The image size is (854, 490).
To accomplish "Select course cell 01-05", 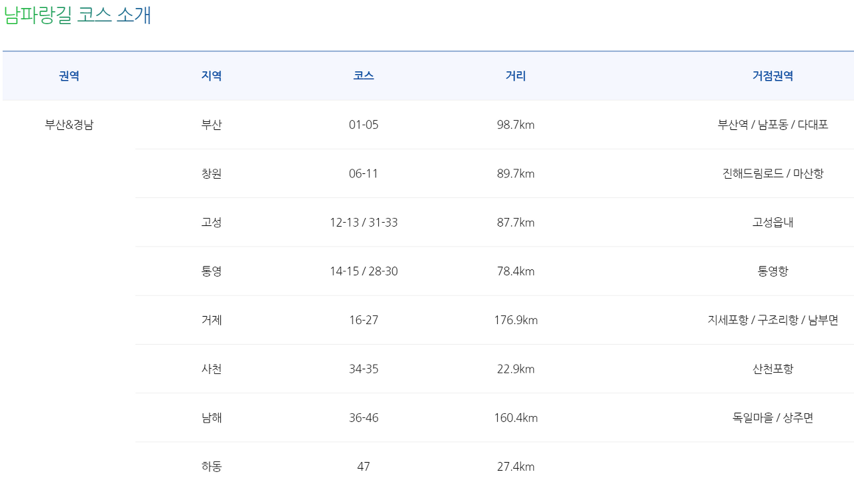I will click(364, 125).
